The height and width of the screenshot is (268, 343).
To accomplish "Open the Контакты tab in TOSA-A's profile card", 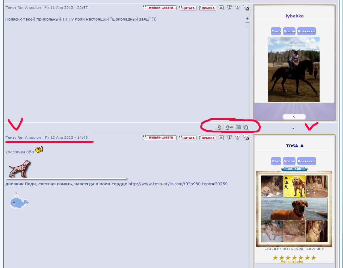I will pyautogui.click(x=307, y=161).
